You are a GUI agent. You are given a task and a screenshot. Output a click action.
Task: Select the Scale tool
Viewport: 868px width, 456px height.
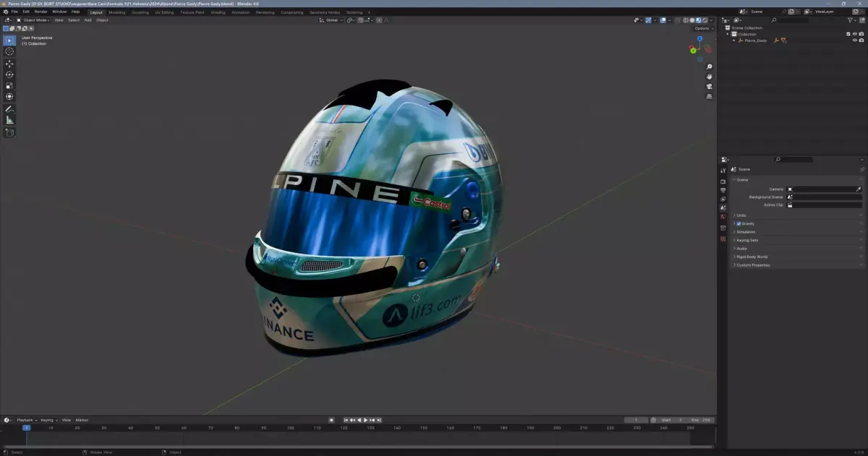coord(9,85)
